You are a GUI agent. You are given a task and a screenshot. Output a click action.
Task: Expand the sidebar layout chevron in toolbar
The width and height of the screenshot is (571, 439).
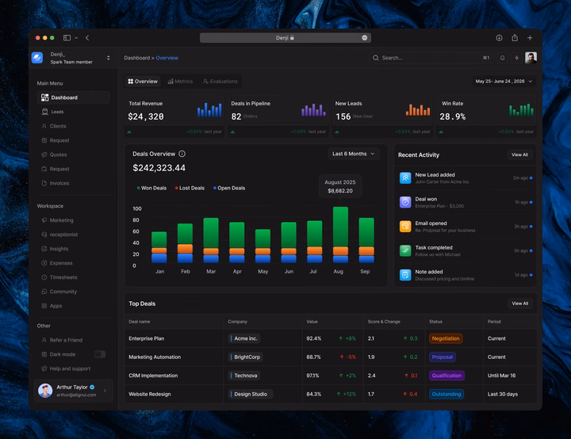coord(76,38)
